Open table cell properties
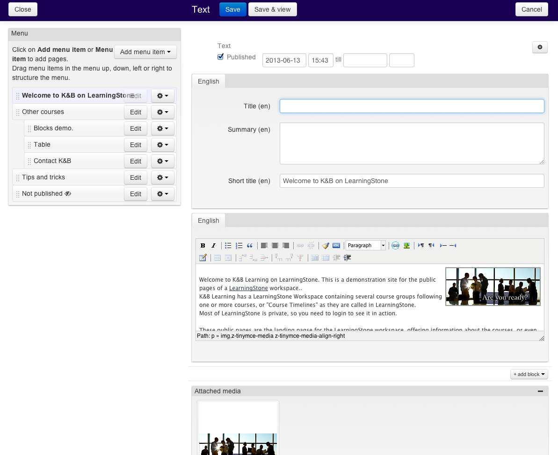 (x=228, y=258)
